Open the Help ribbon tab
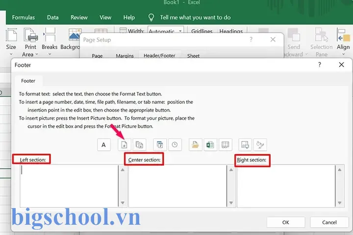The width and height of the screenshot is (353, 235). coord(129,17)
